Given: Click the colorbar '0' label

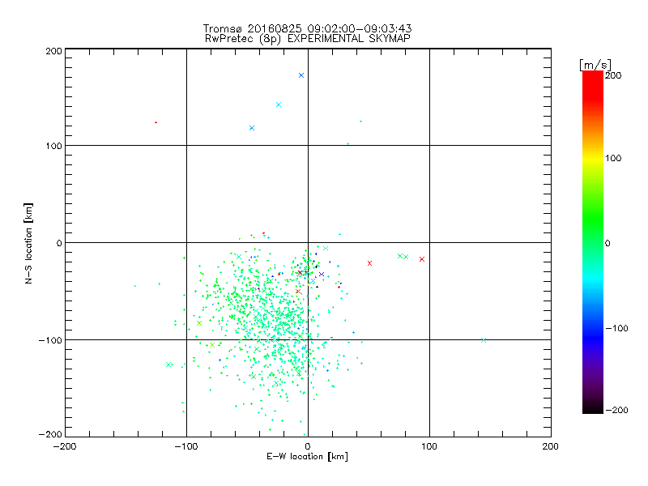Looking at the screenshot, I should (x=607, y=244).
